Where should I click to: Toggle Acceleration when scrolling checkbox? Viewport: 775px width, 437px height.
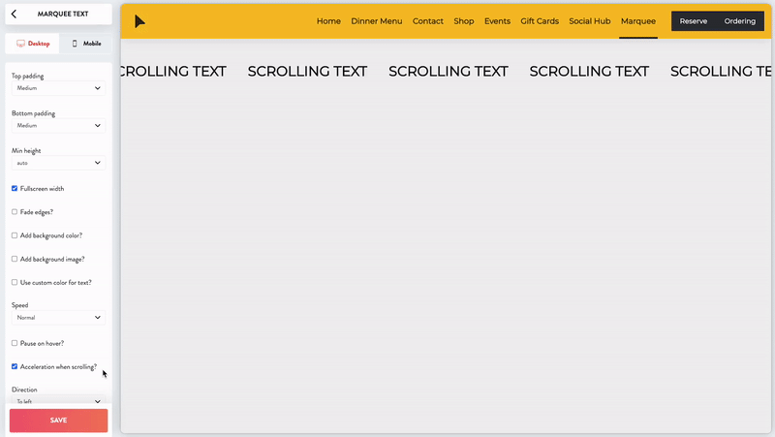15,366
